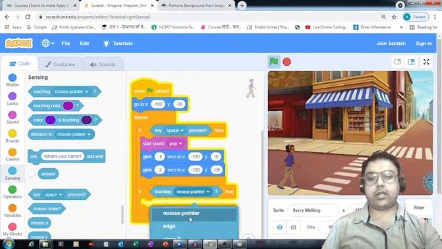This screenshot has height=249, width=442.
Task: Click the Sprite name field Avery Walking
Action: click(x=313, y=210)
